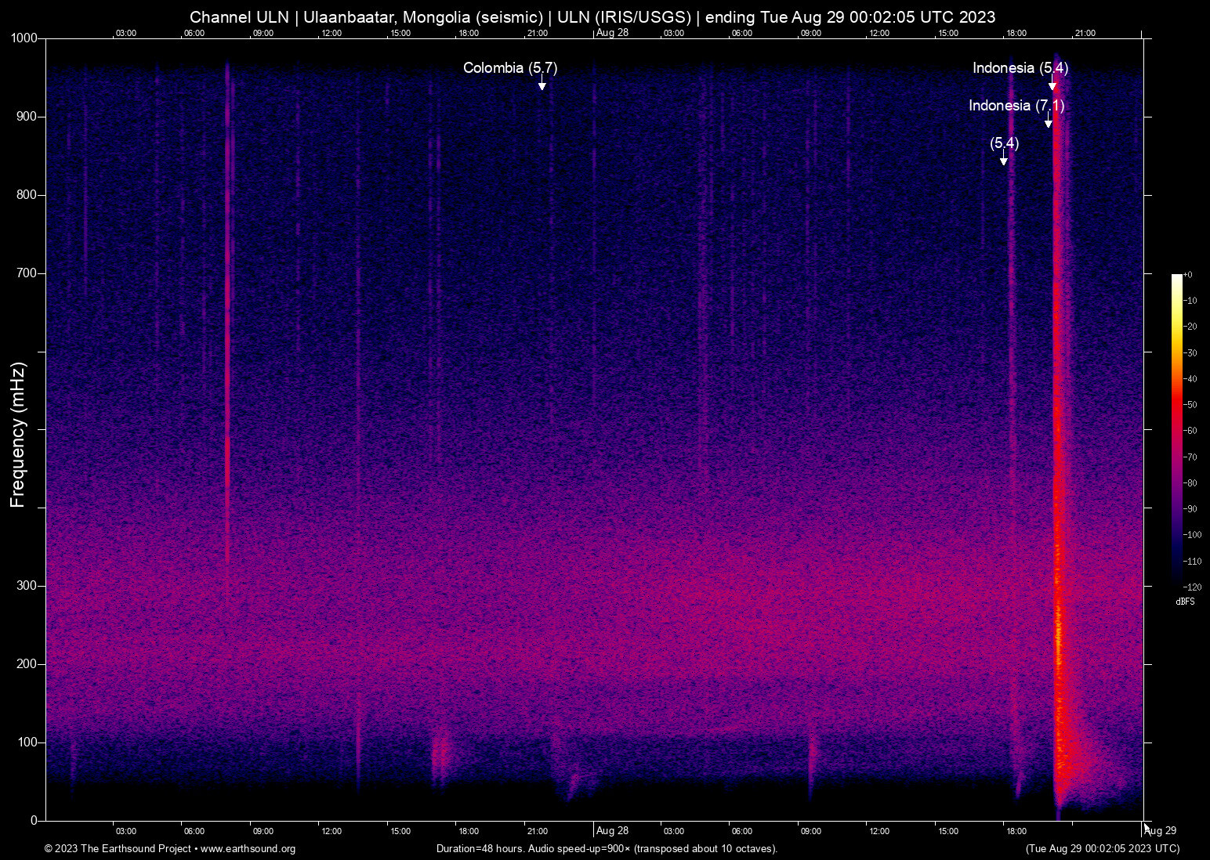This screenshot has height=860, width=1210.
Task: Click the 1000 frequency axis tick label
Action: tap(24, 38)
